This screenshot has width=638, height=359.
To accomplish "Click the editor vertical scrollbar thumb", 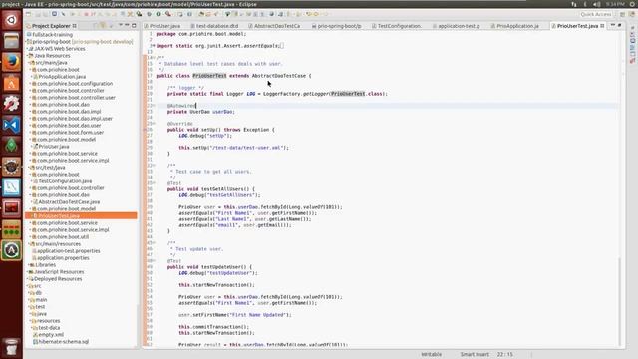I will 620,301.
